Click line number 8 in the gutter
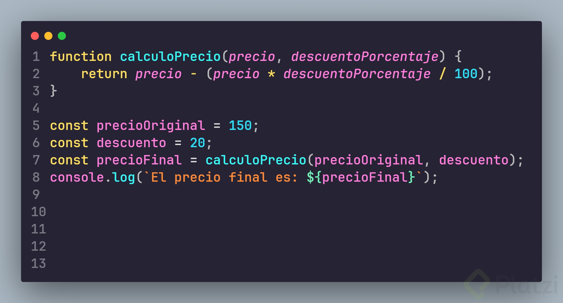 coord(36,177)
